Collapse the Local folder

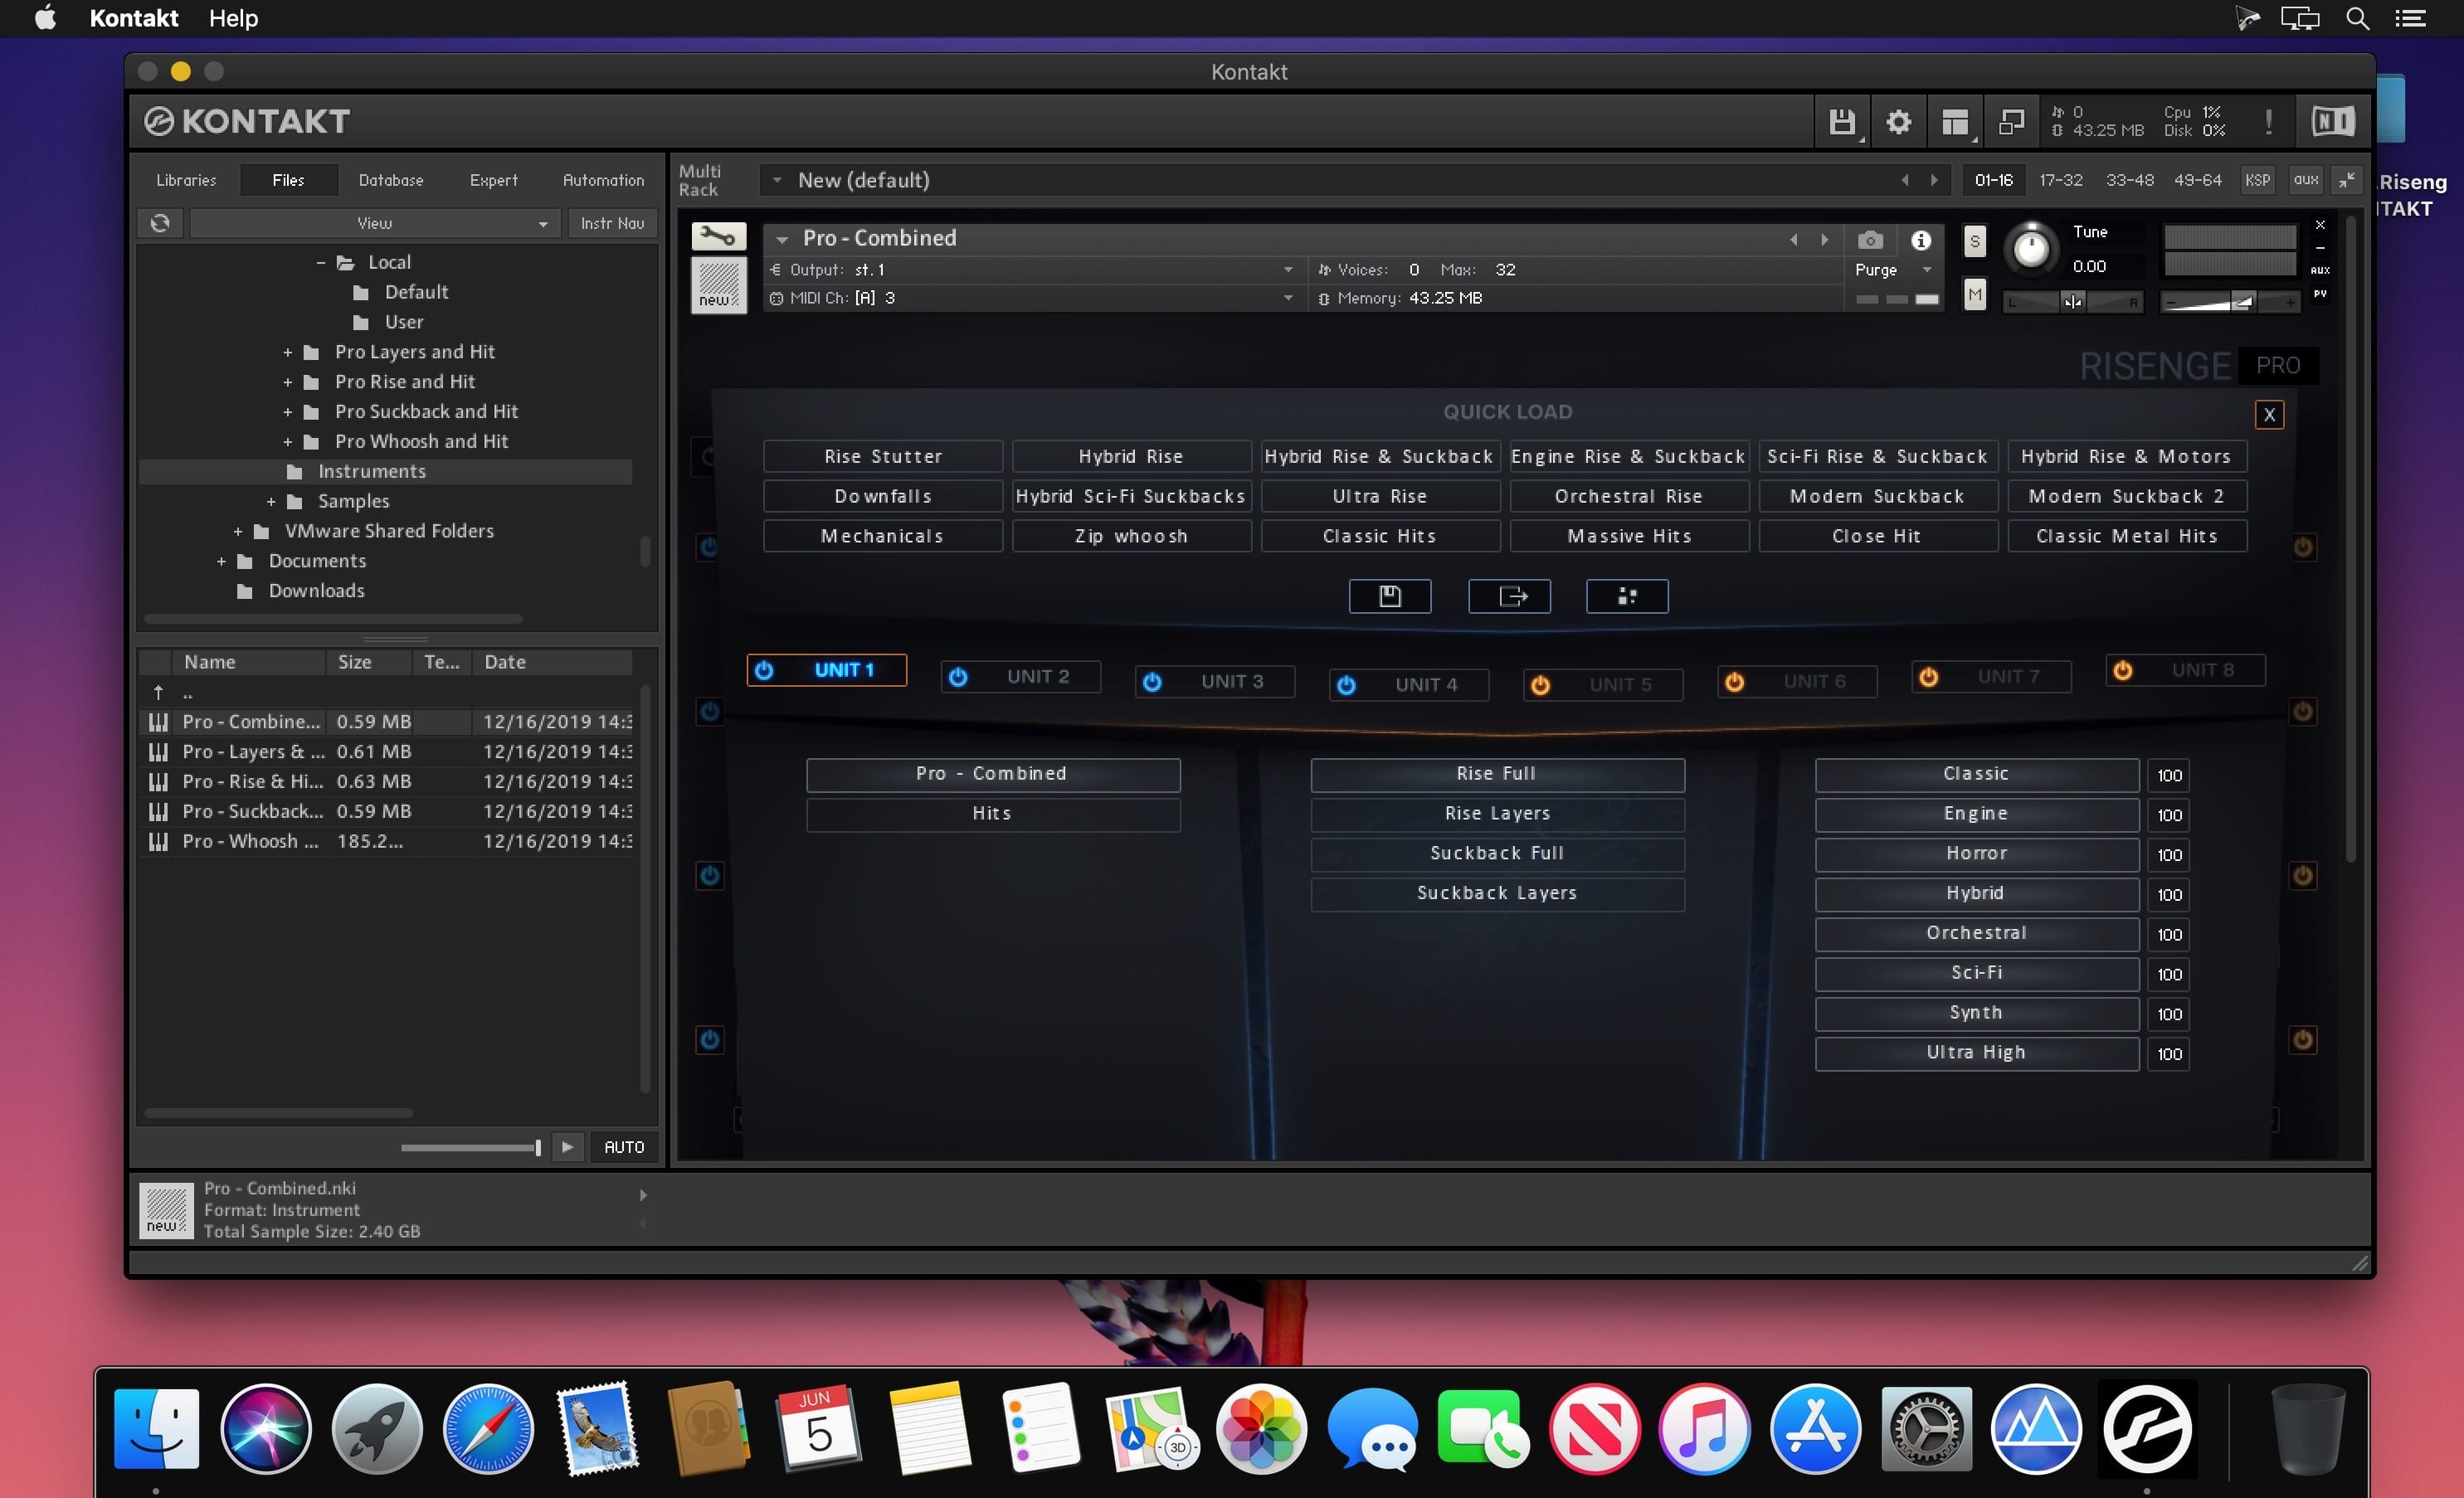tap(320, 263)
